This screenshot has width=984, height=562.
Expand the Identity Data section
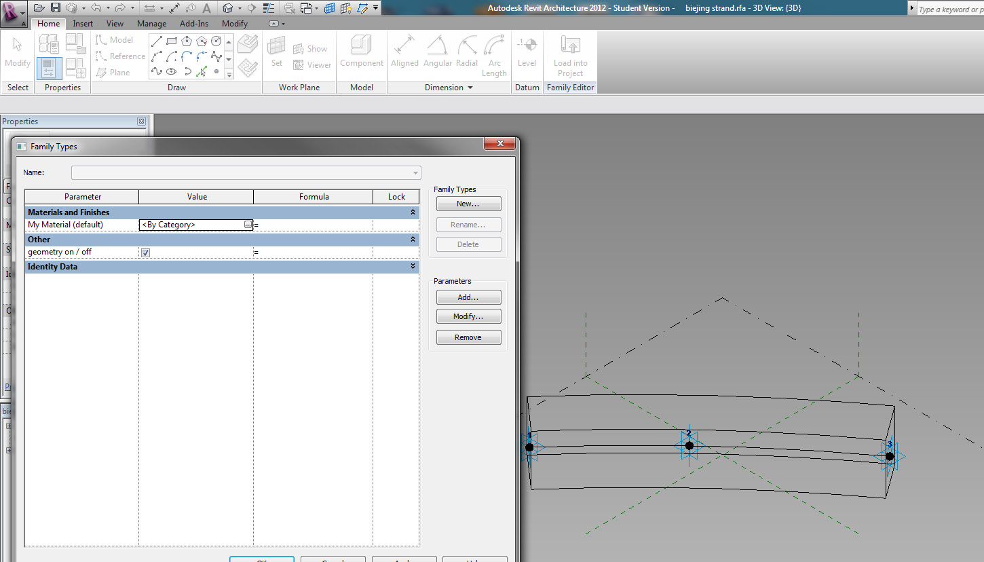tap(412, 266)
